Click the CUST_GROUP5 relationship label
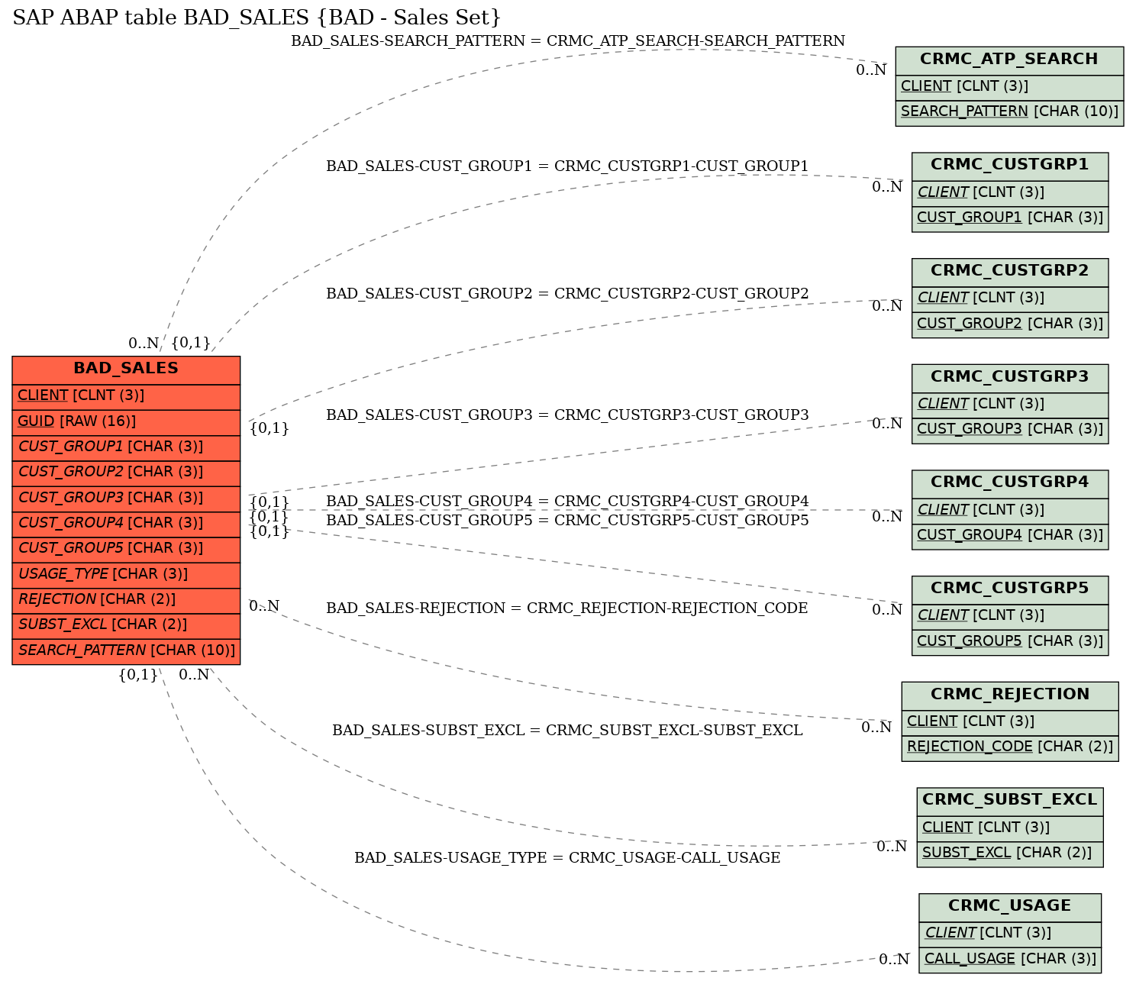Viewport: 1136px width, 981px height. tap(567, 521)
